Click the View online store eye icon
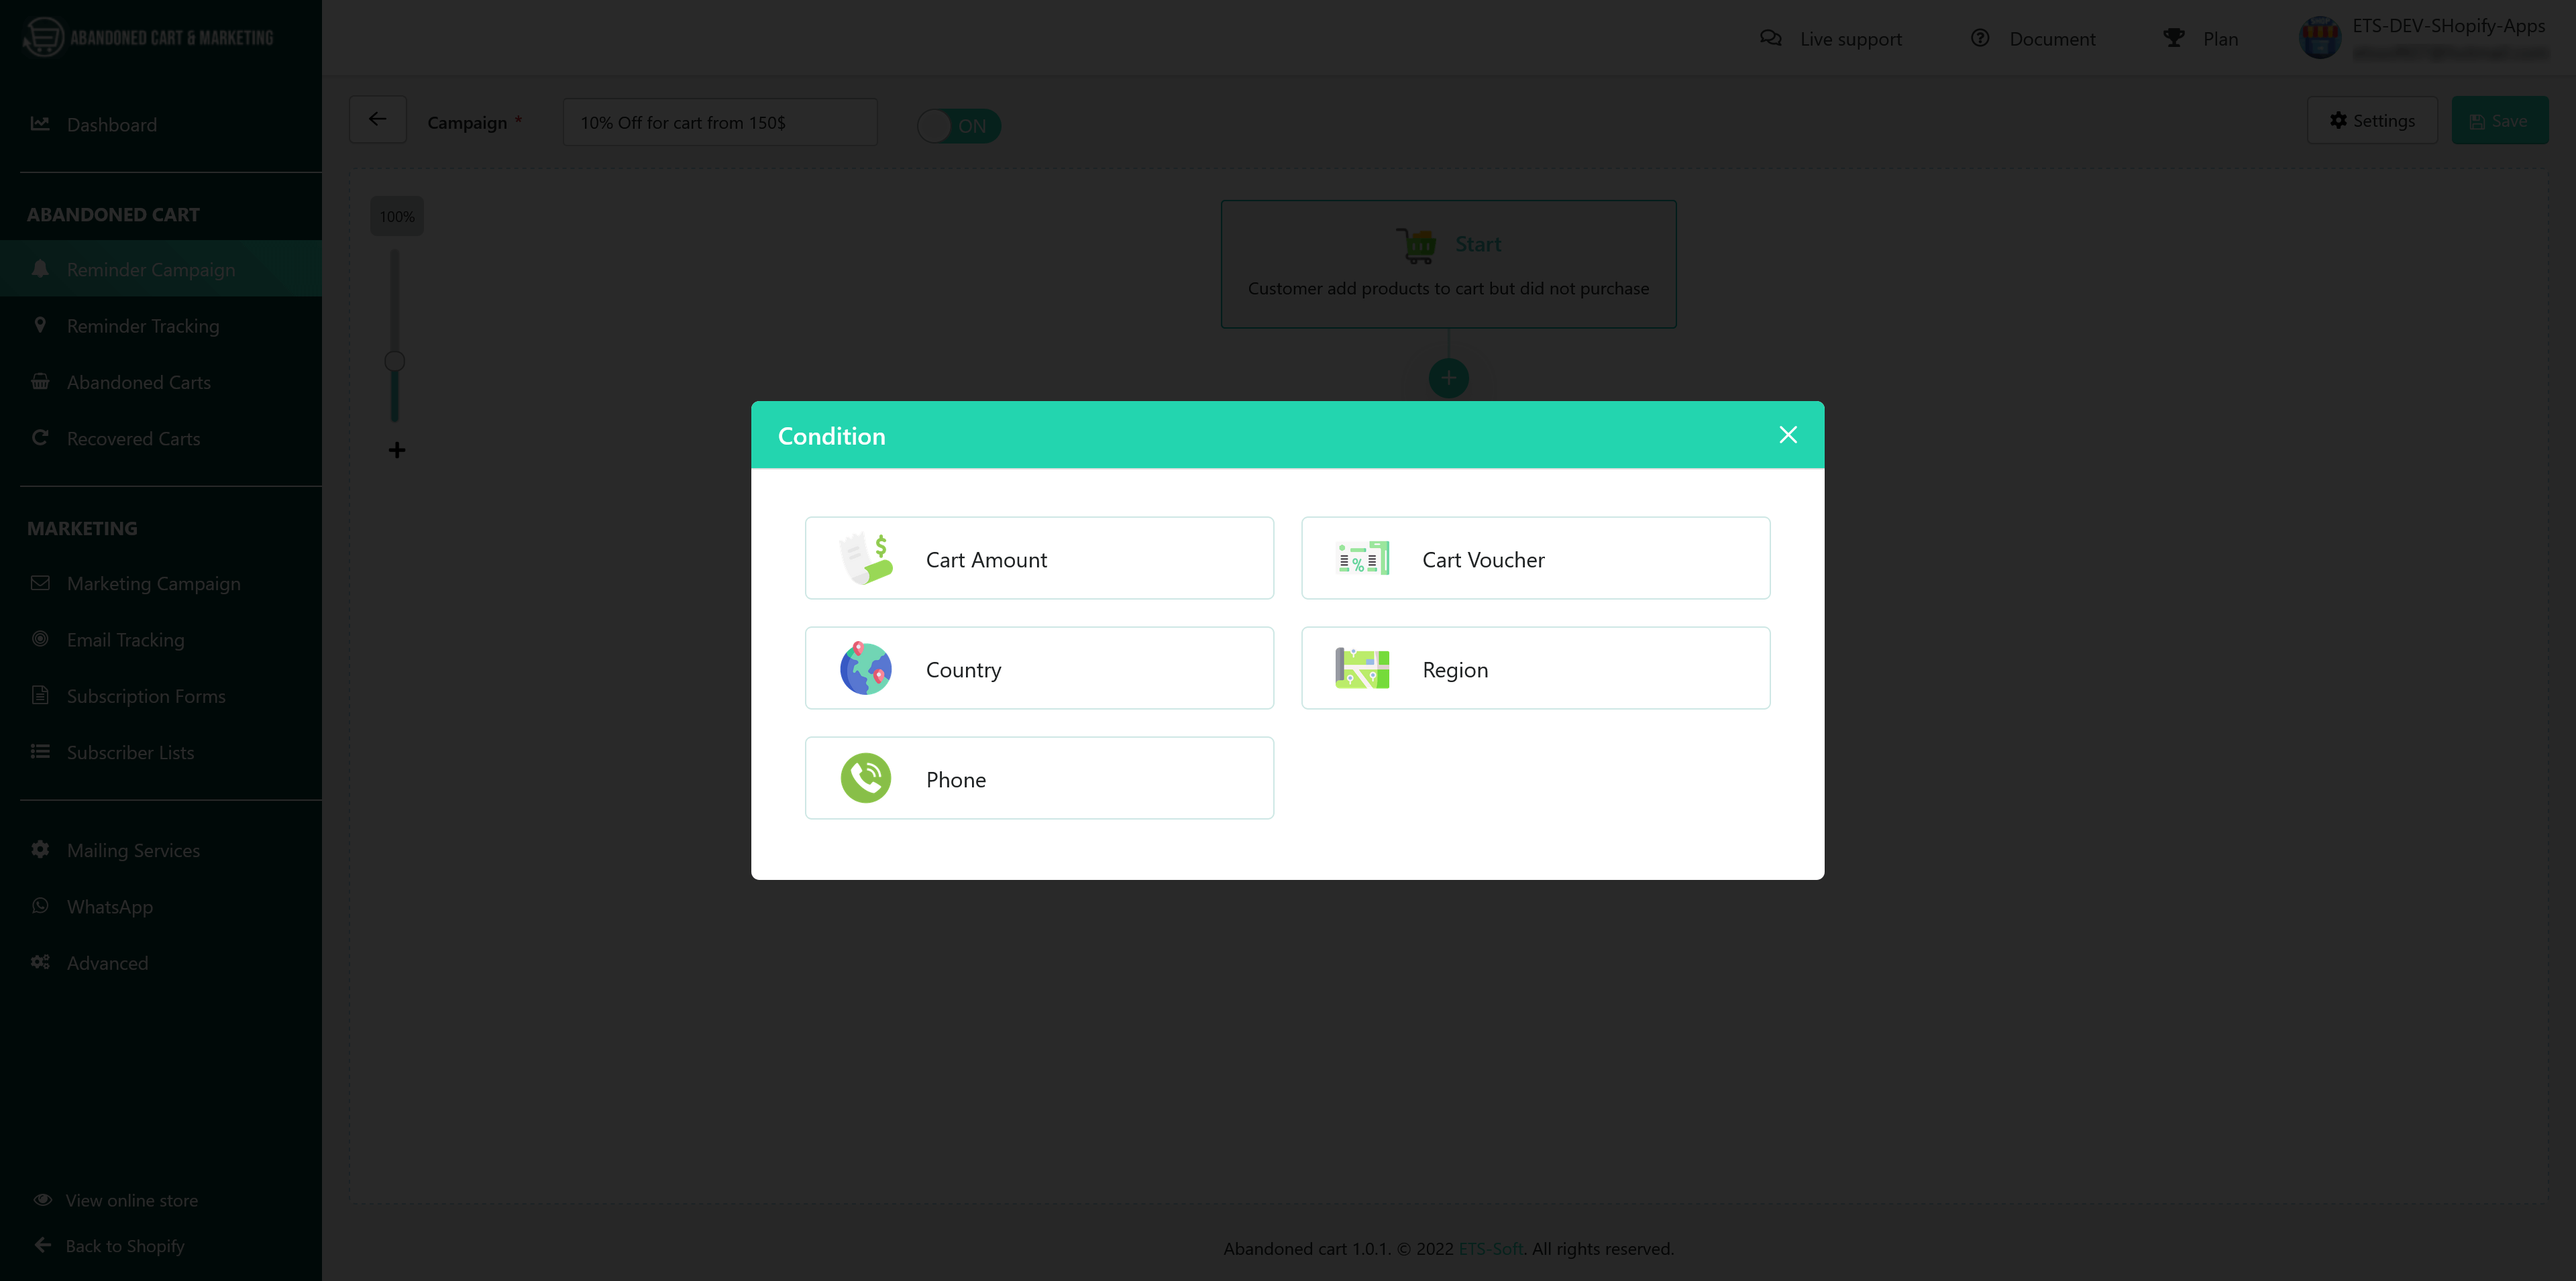2576x1281 pixels. pos(43,1200)
